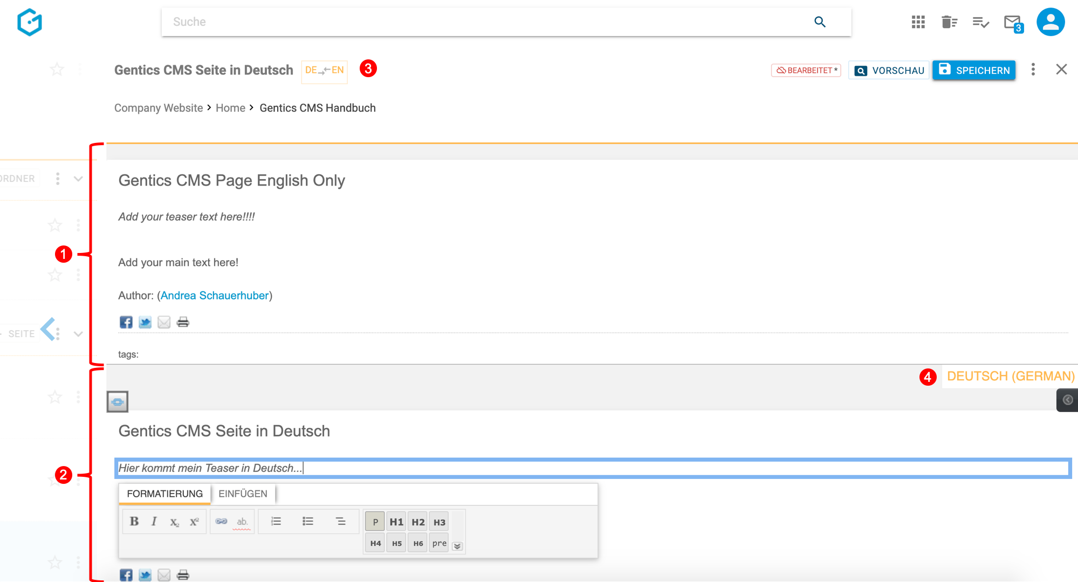The image size is (1078, 582).
Task: Toggle subscript formatting
Action: click(x=174, y=522)
